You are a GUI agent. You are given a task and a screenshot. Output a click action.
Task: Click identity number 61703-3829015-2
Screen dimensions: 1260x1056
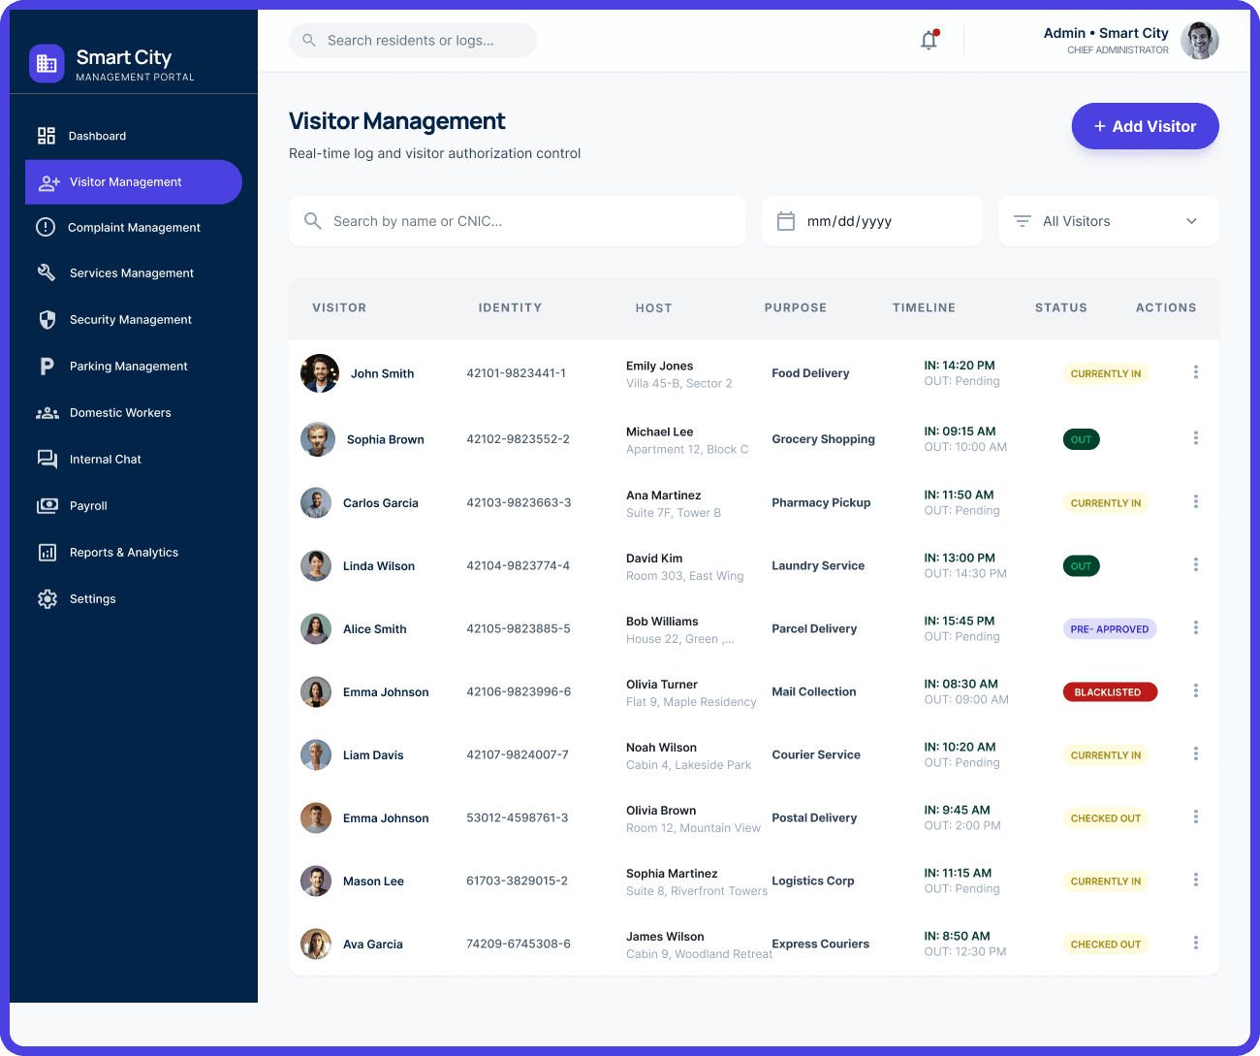[x=518, y=881]
